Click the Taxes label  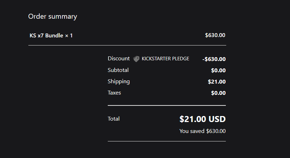click(x=114, y=93)
